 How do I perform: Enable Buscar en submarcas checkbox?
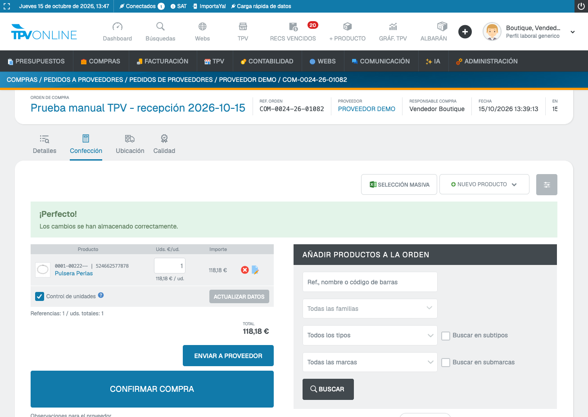[x=446, y=363]
